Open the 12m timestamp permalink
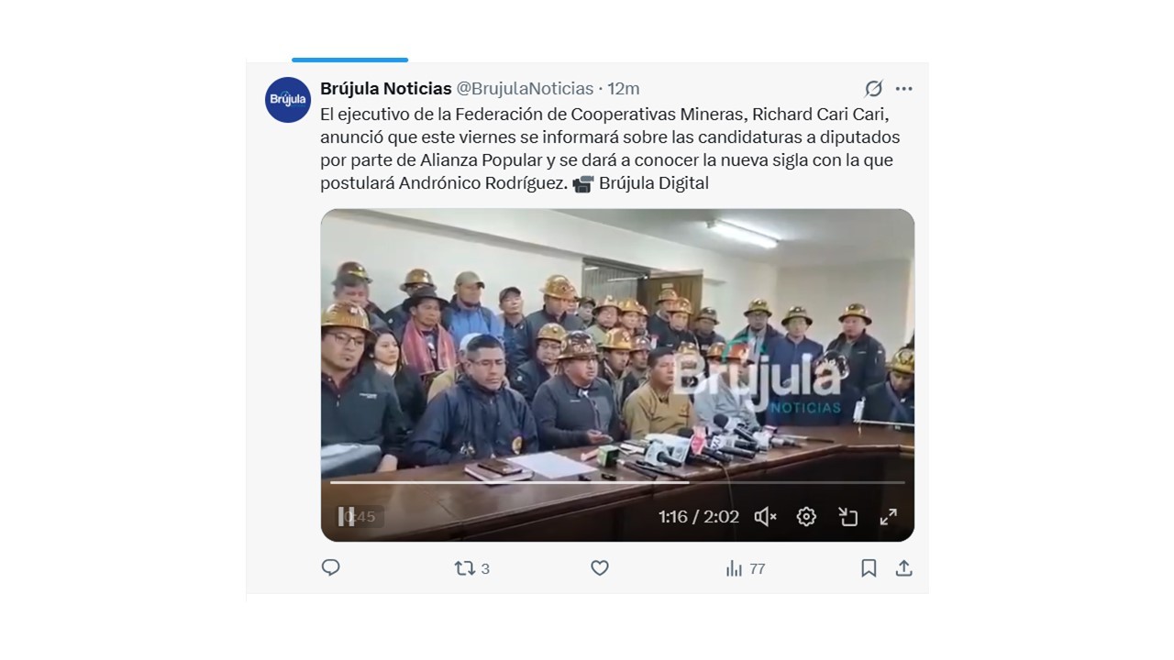1174x660 pixels. point(624,89)
